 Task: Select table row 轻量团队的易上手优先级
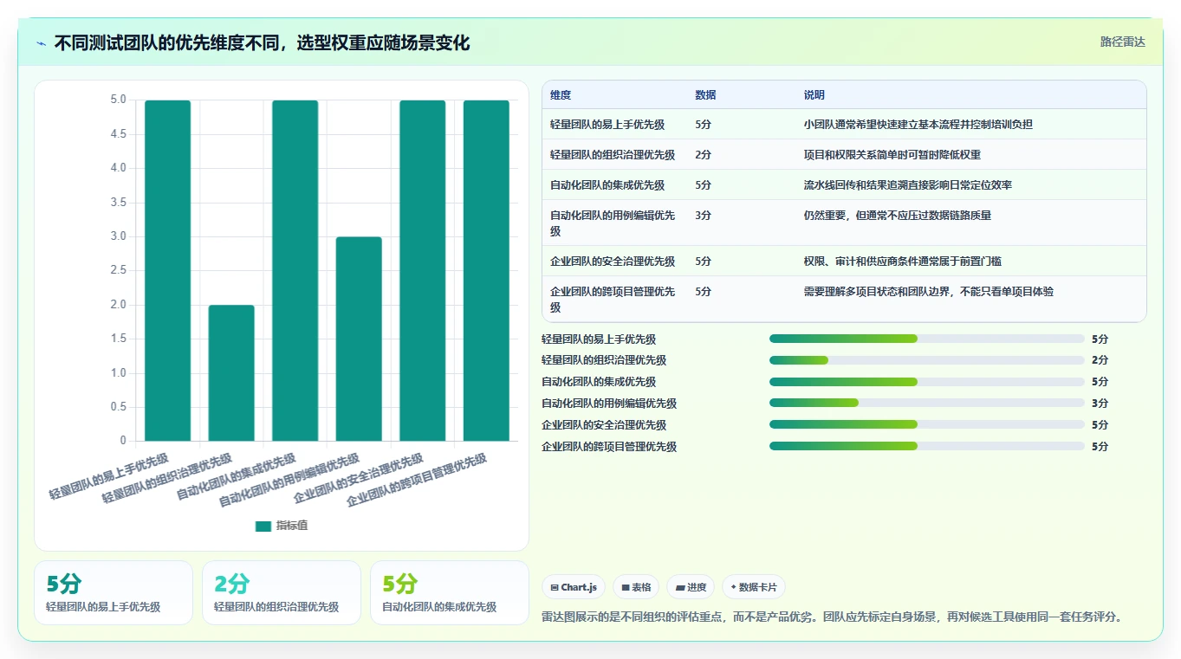[x=844, y=124]
